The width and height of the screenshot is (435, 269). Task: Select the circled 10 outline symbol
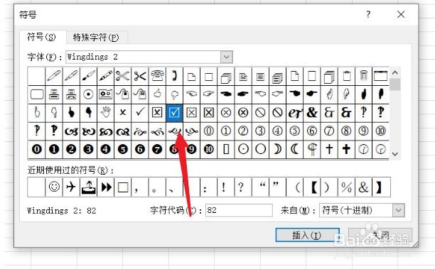click(x=381, y=131)
